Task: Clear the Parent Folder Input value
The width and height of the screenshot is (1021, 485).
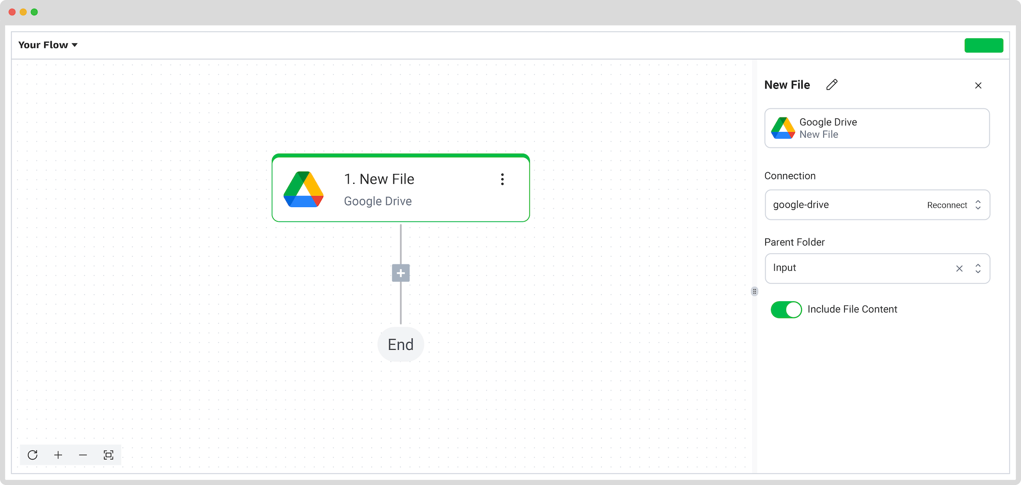Action: [x=959, y=269]
